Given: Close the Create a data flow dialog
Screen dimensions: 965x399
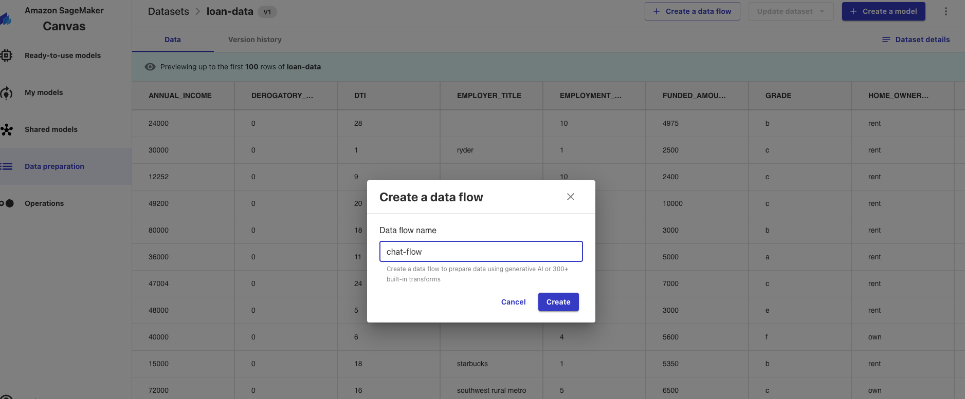Looking at the screenshot, I should pyautogui.click(x=570, y=197).
